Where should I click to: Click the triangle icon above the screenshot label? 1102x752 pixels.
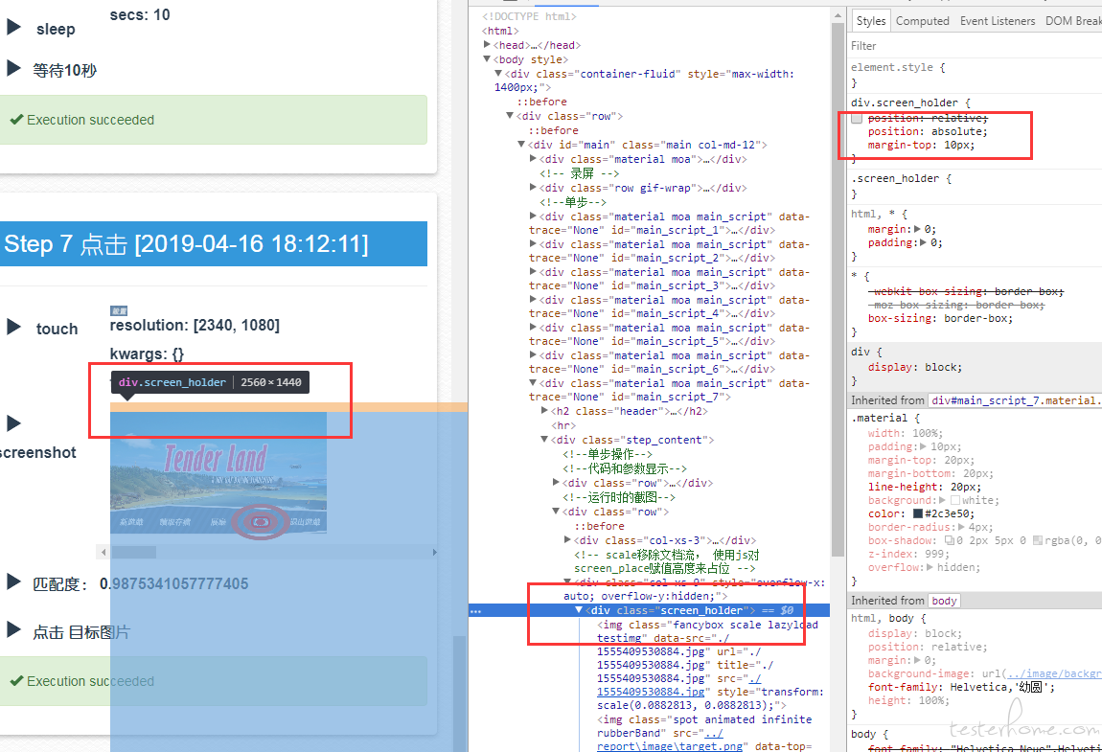point(13,423)
